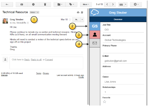Open the Privacy link
The image size is (148, 106).
(x=46, y=73)
